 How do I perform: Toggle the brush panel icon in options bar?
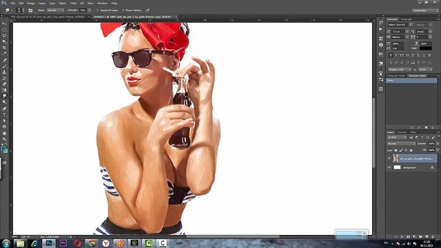30,10
